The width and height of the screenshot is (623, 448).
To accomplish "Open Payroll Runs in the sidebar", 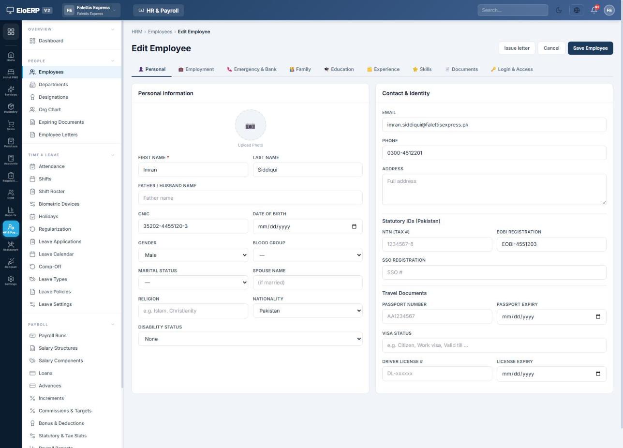I will (x=71, y=335).
